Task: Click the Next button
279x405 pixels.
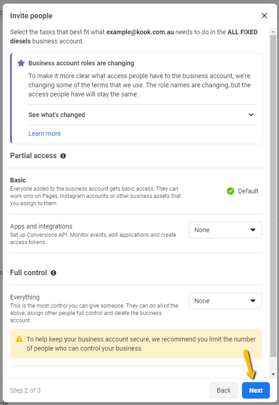Action: coord(256,390)
